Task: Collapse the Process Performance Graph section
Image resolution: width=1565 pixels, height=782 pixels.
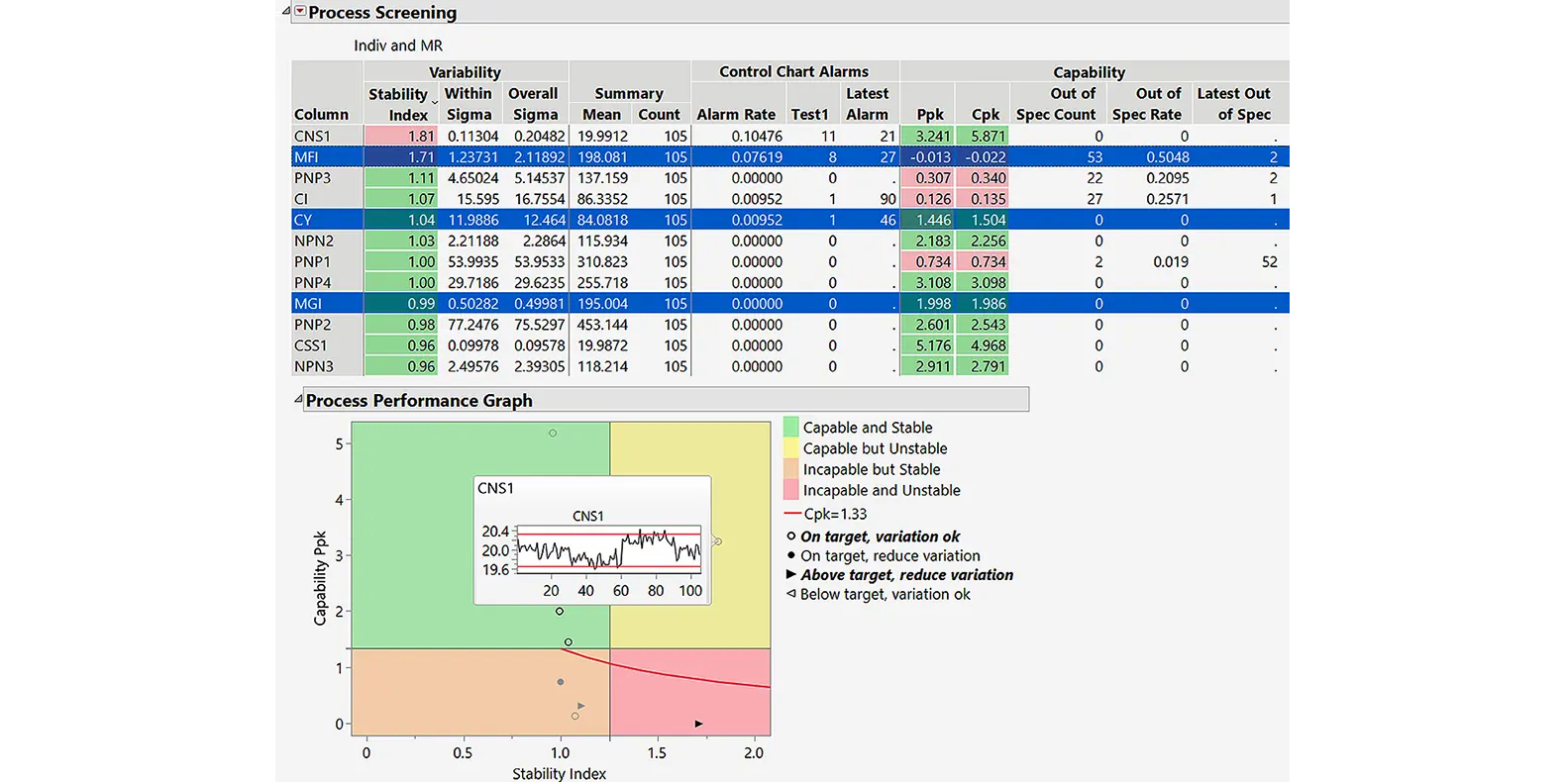Action: point(297,400)
